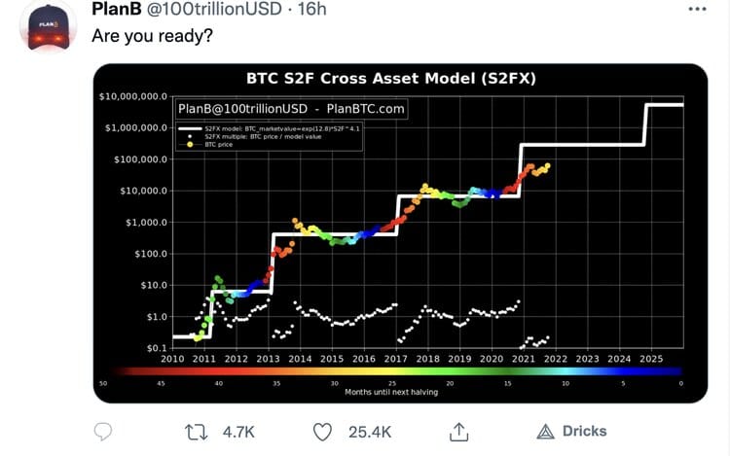The height and width of the screenshot is (456, 730).
Task: Click the 'Are you ready?' tweet text
Action: pyautogui.click(x=152, y=36)
